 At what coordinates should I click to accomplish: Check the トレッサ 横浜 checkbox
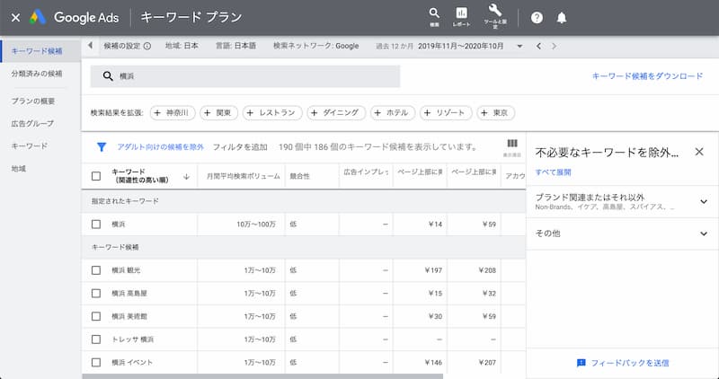(x=96, y=339)
